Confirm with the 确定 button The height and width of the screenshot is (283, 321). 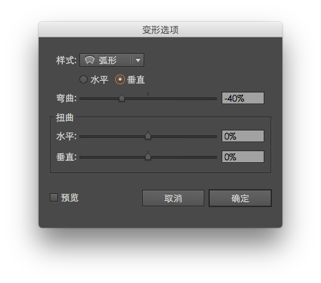[240, 198]
